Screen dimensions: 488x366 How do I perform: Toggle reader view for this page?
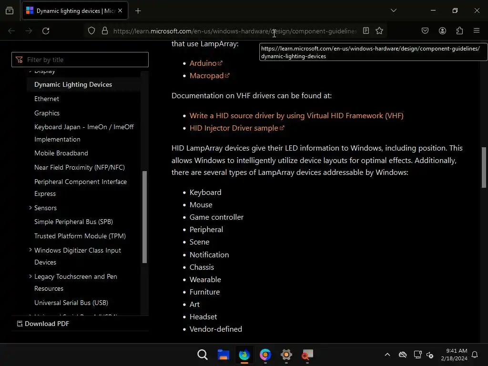pos(366,30)
